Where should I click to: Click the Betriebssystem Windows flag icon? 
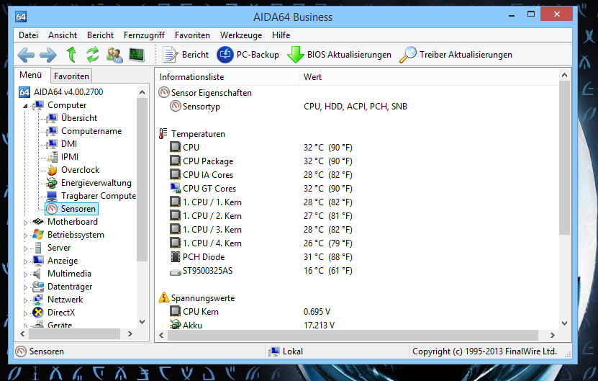(38, 234)
